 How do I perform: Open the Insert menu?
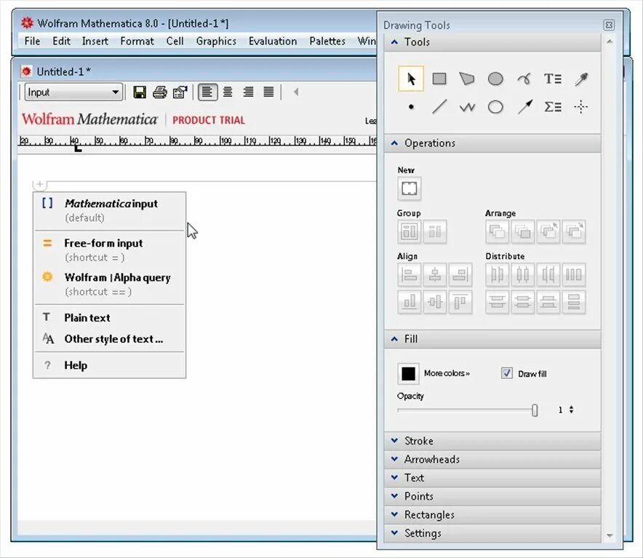click(95, 41)
